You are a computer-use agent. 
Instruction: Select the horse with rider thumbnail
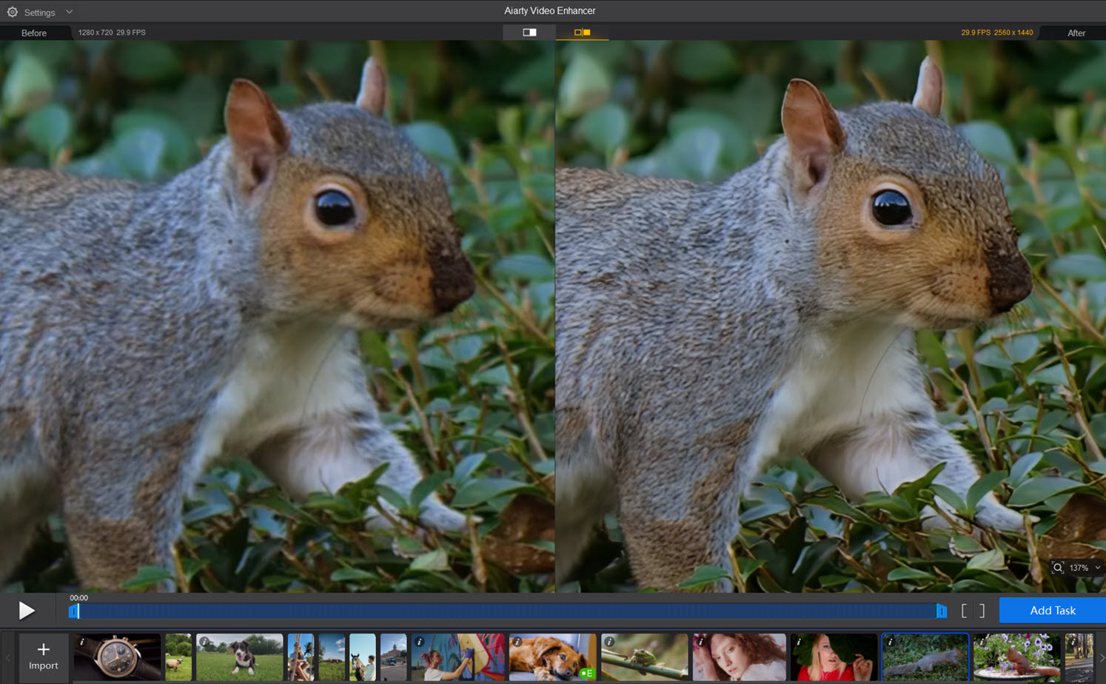[363, 657]
